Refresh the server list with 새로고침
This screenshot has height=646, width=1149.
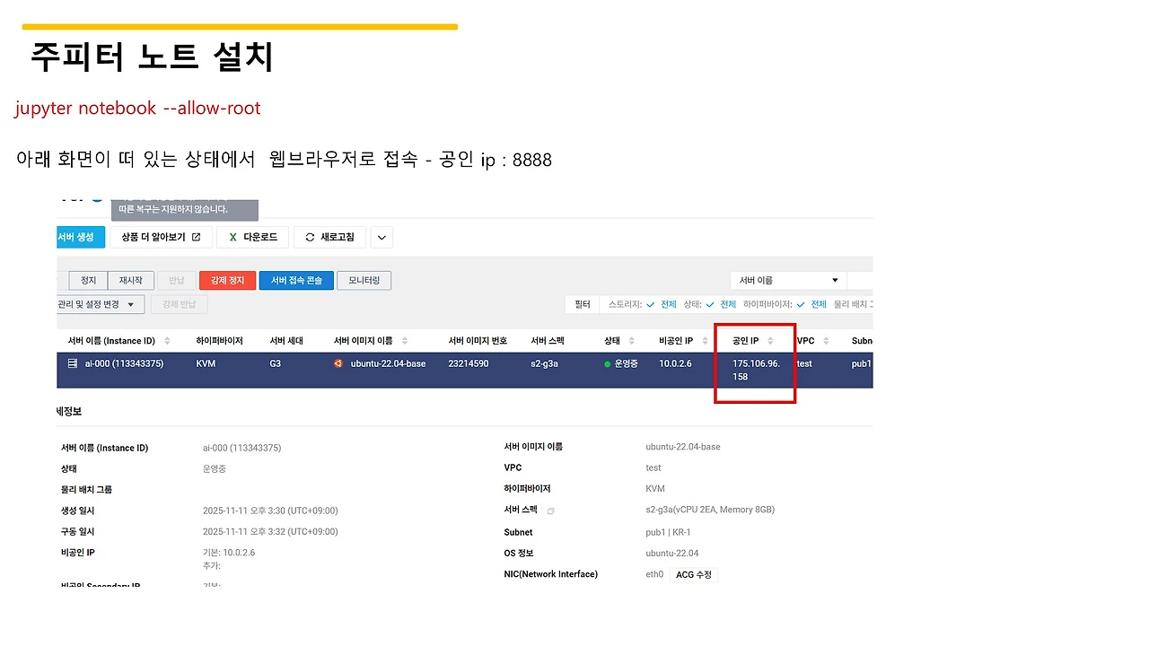point(329,237)
